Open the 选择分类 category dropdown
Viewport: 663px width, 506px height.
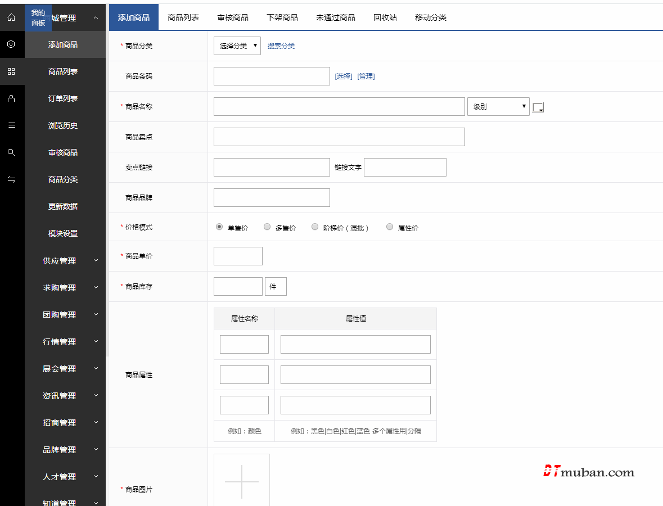pos(237,46)
